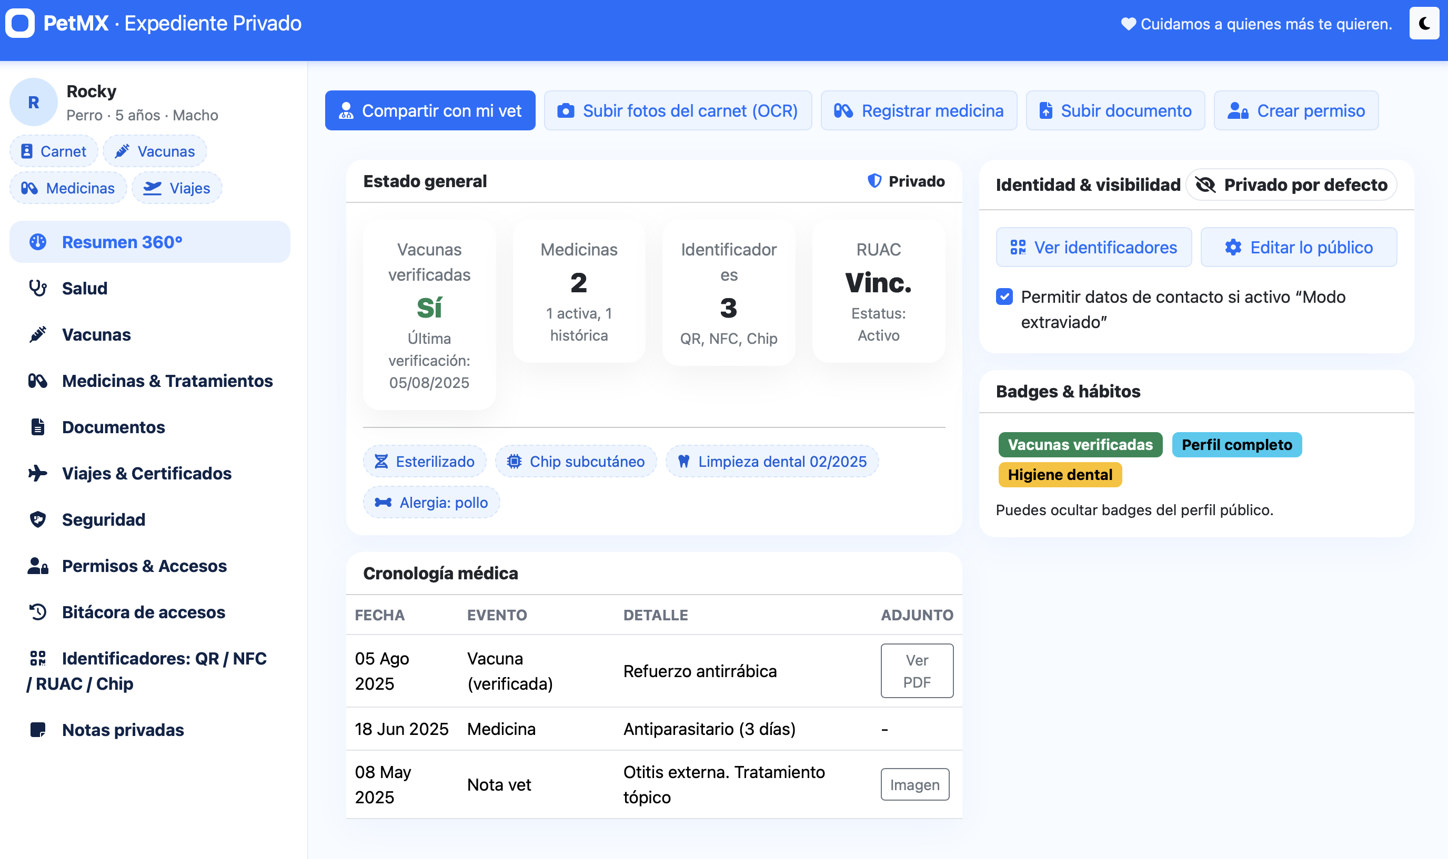
Task: Select the Identificadores QR grid icon
Action: pyautogui.click(x=38, y=659)
